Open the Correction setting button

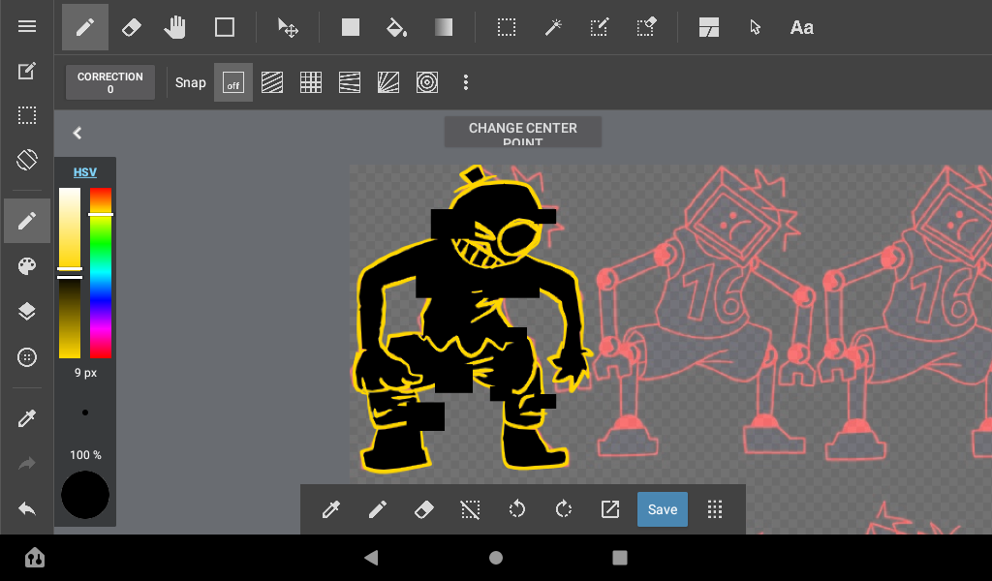pos(110,83)
